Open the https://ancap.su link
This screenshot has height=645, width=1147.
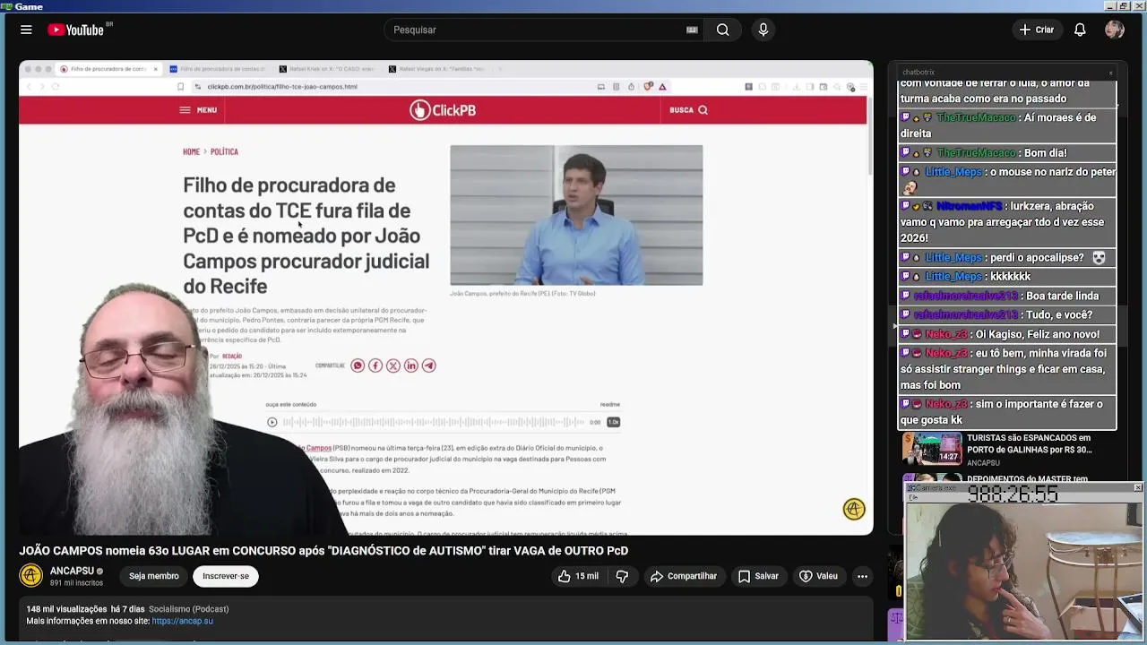183,621
